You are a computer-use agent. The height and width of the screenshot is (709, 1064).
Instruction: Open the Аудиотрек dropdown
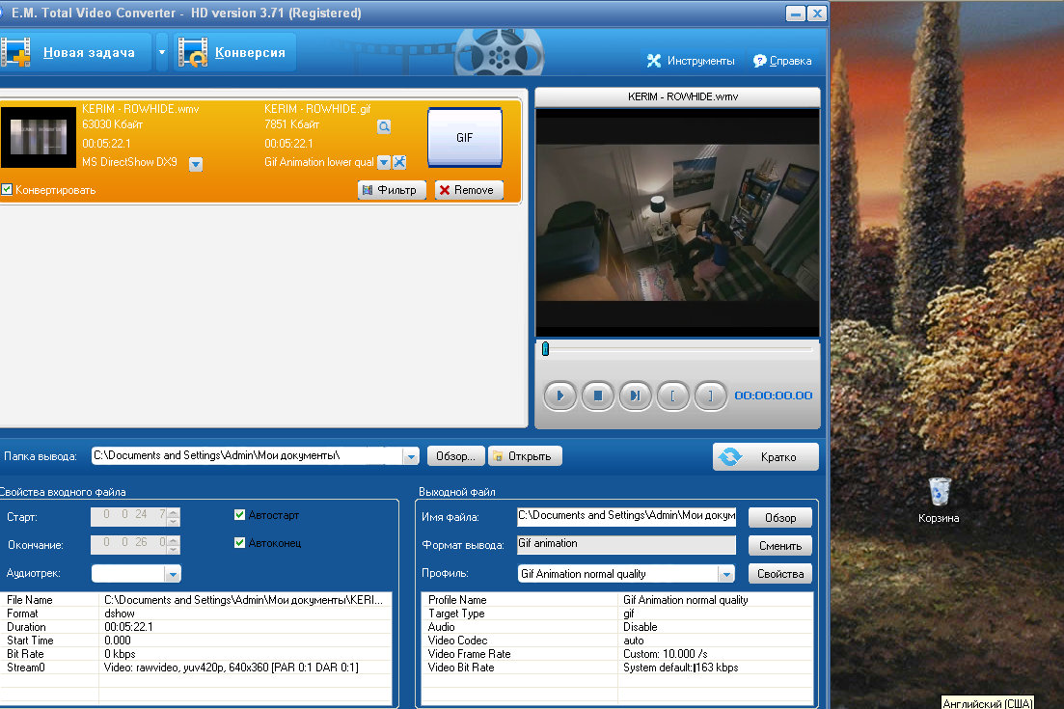[173, 574]
